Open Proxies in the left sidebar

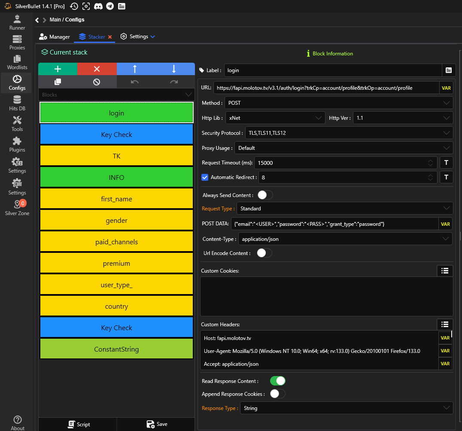17,43
